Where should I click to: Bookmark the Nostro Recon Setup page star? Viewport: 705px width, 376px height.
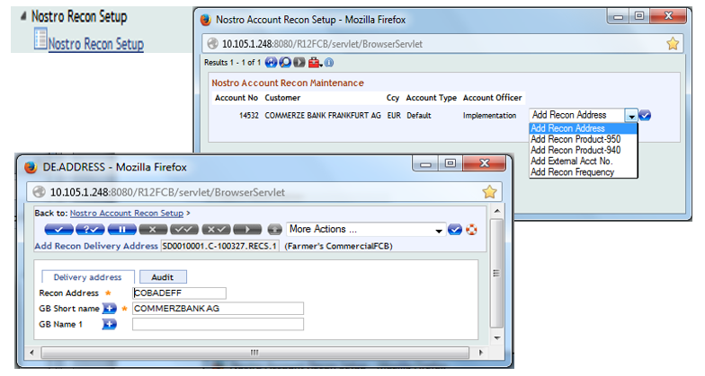(x=672, y=42)
